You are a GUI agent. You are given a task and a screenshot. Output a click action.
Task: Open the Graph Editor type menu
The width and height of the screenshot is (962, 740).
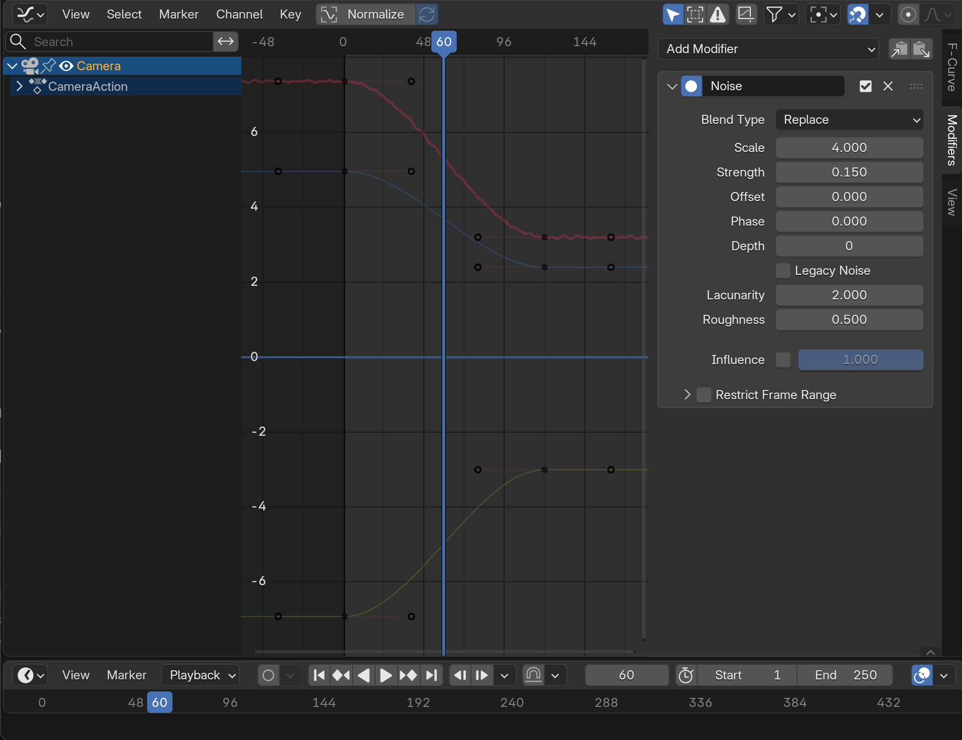30,15
